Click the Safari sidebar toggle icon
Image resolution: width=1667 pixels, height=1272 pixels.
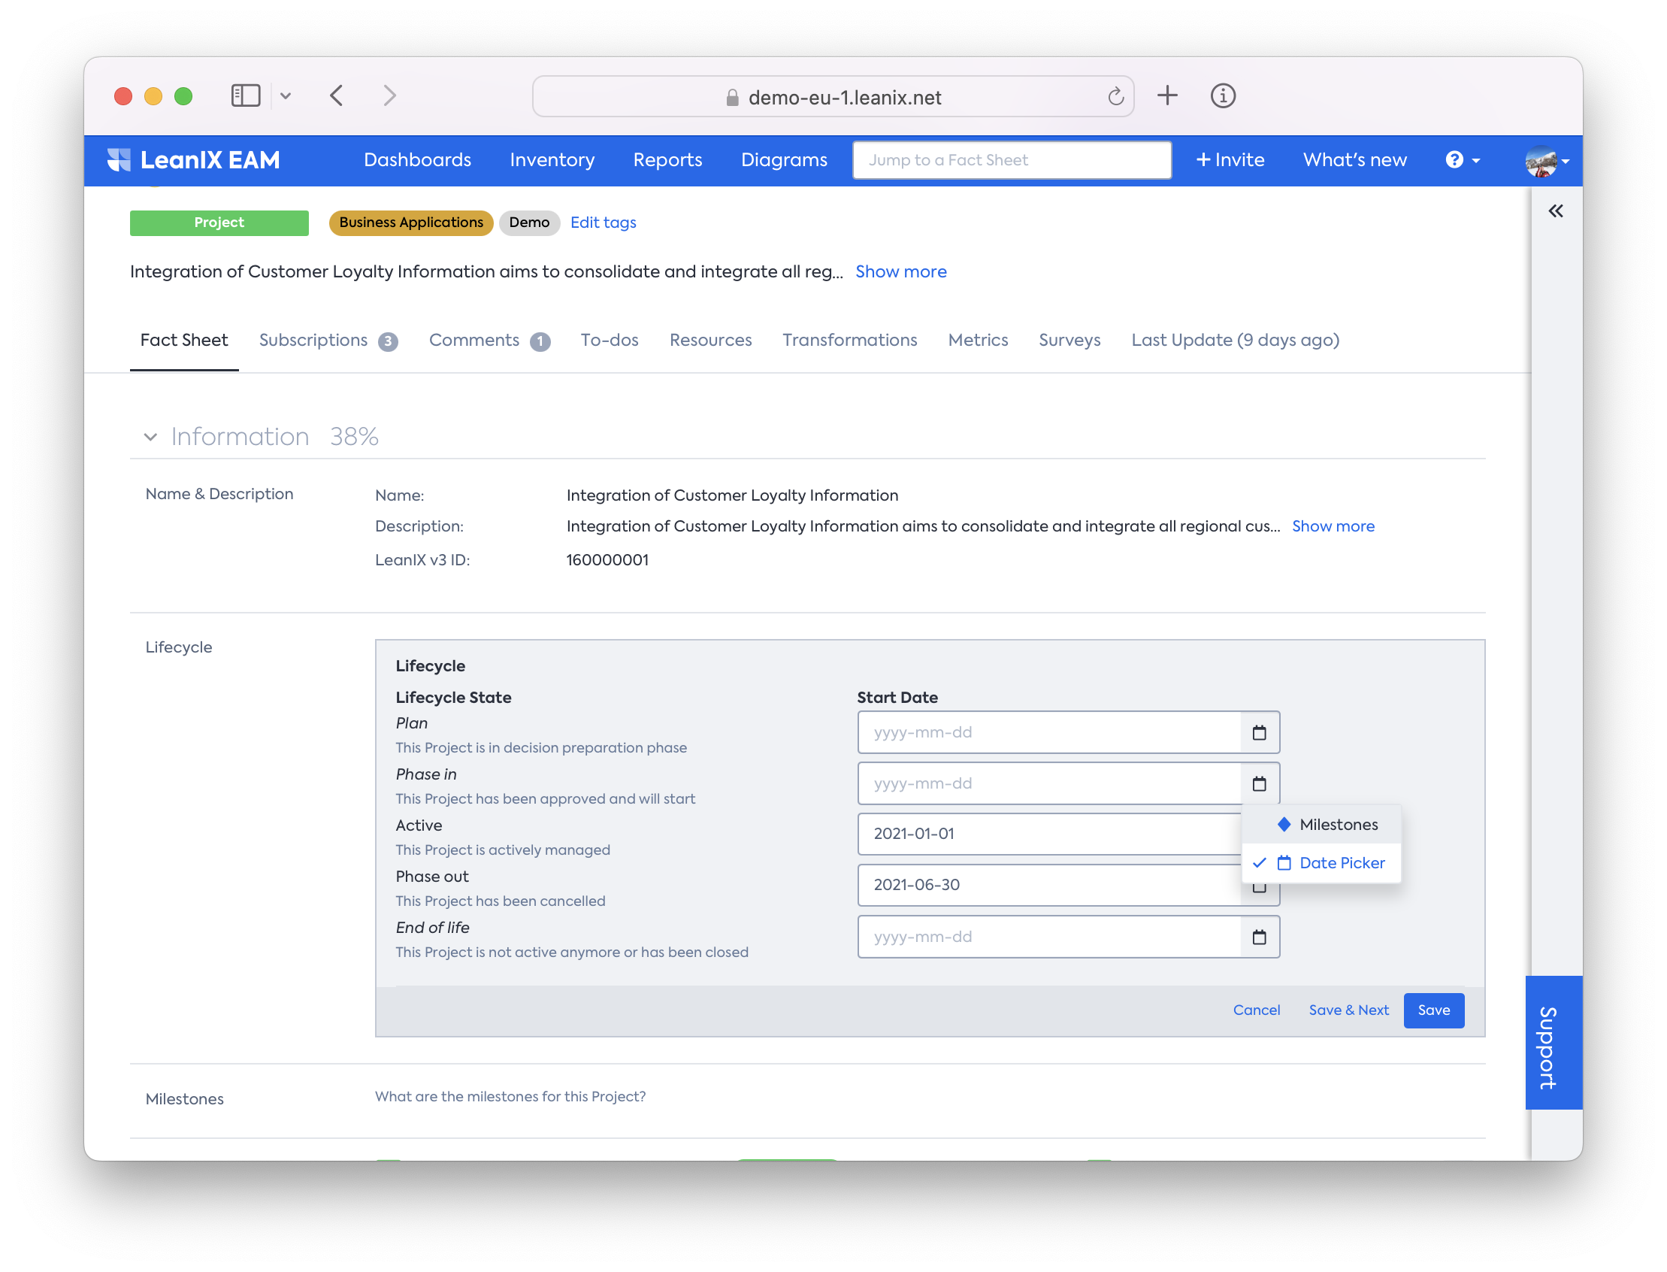pyautogui.click(x=245, y=95)
